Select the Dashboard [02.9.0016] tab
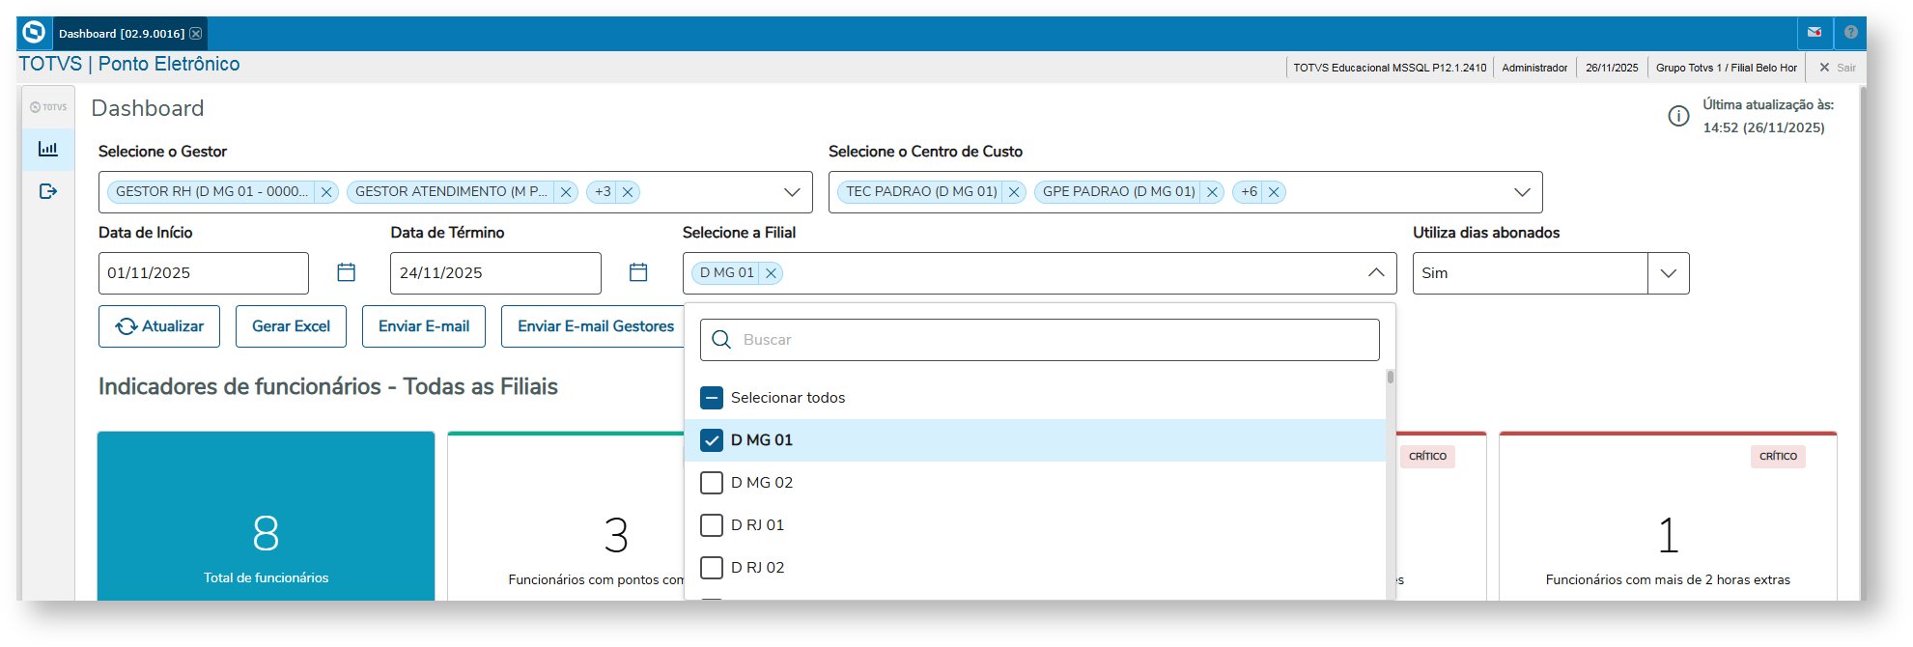Image resolution: width=1913 pixels, height=647 pixels. click(x=121, y=34)
